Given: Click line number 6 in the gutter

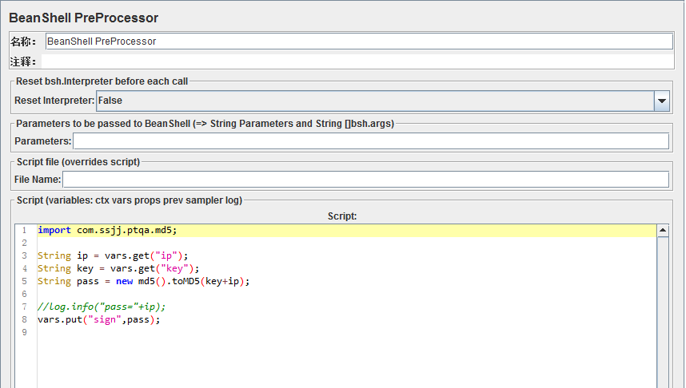Looking at the screenshot, I should click(25, 294).
